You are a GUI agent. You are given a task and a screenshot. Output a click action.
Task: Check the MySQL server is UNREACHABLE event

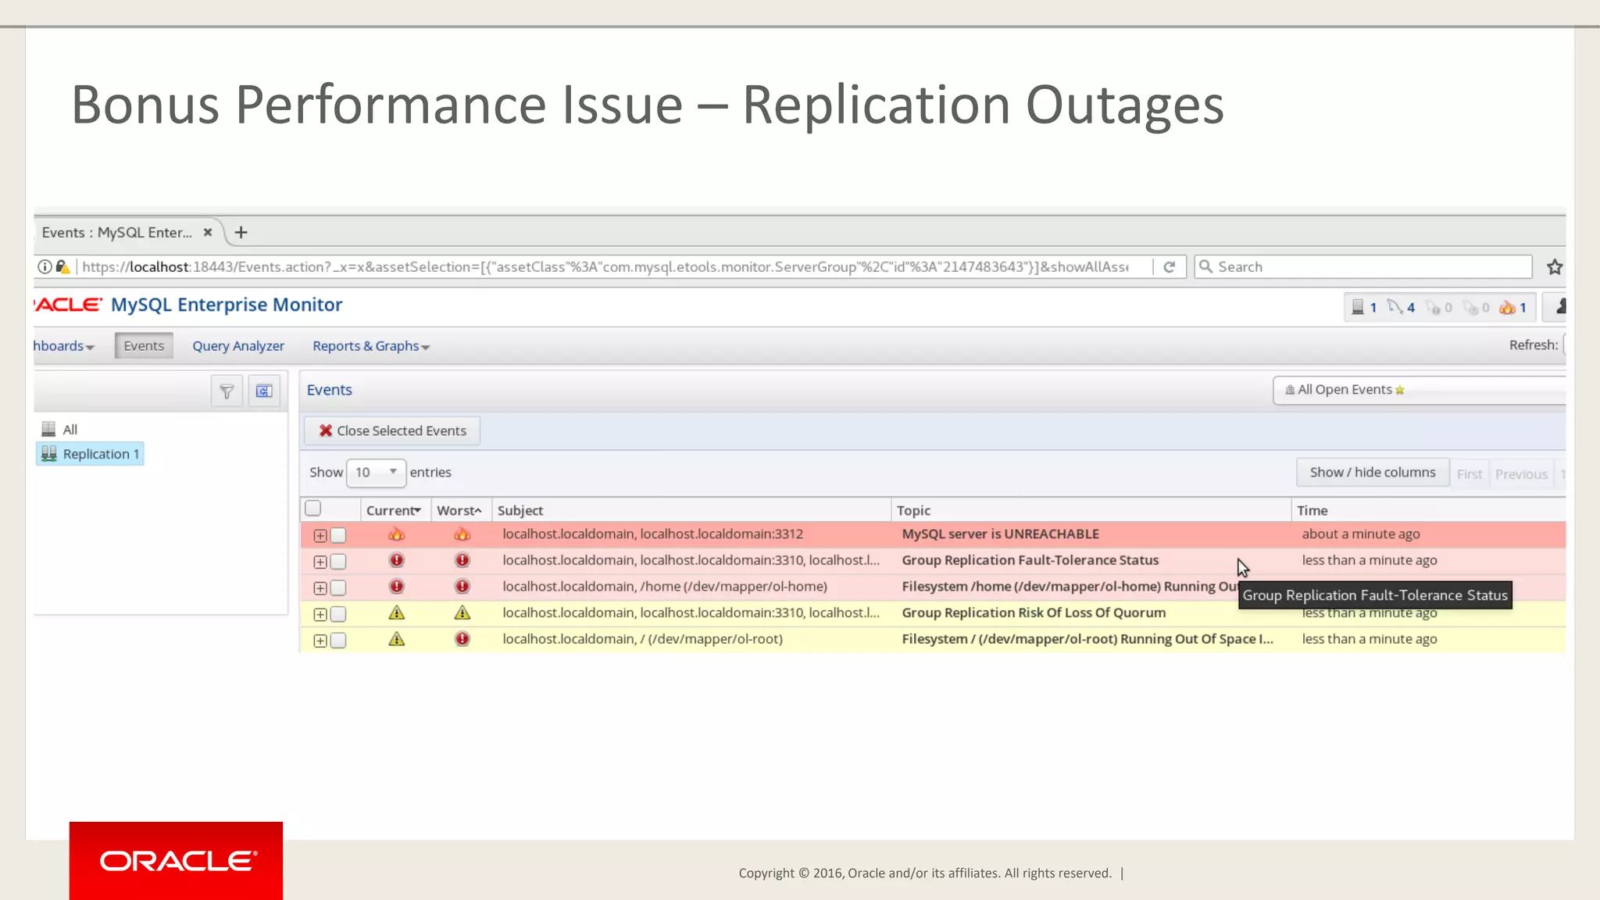pos(338,535)
